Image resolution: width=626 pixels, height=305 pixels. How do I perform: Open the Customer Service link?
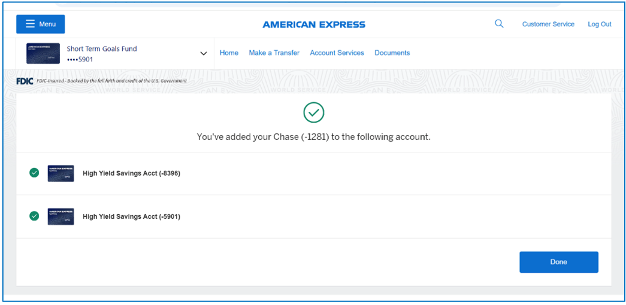[x=548, y=25]
